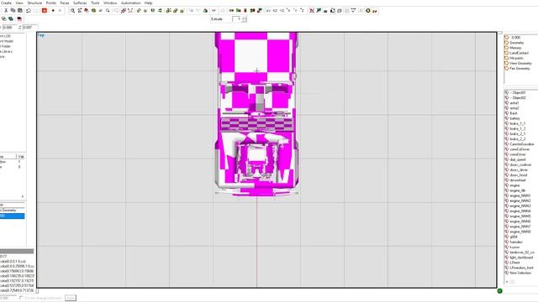Select the XY plane view icon
This screenshot has height=302, width=538.
pos(268,11)
